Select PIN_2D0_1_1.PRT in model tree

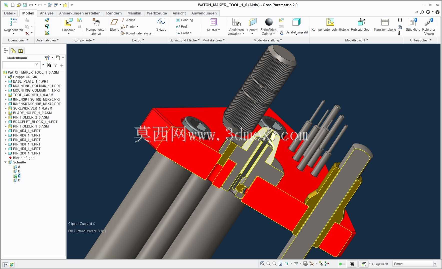point(26,153)
